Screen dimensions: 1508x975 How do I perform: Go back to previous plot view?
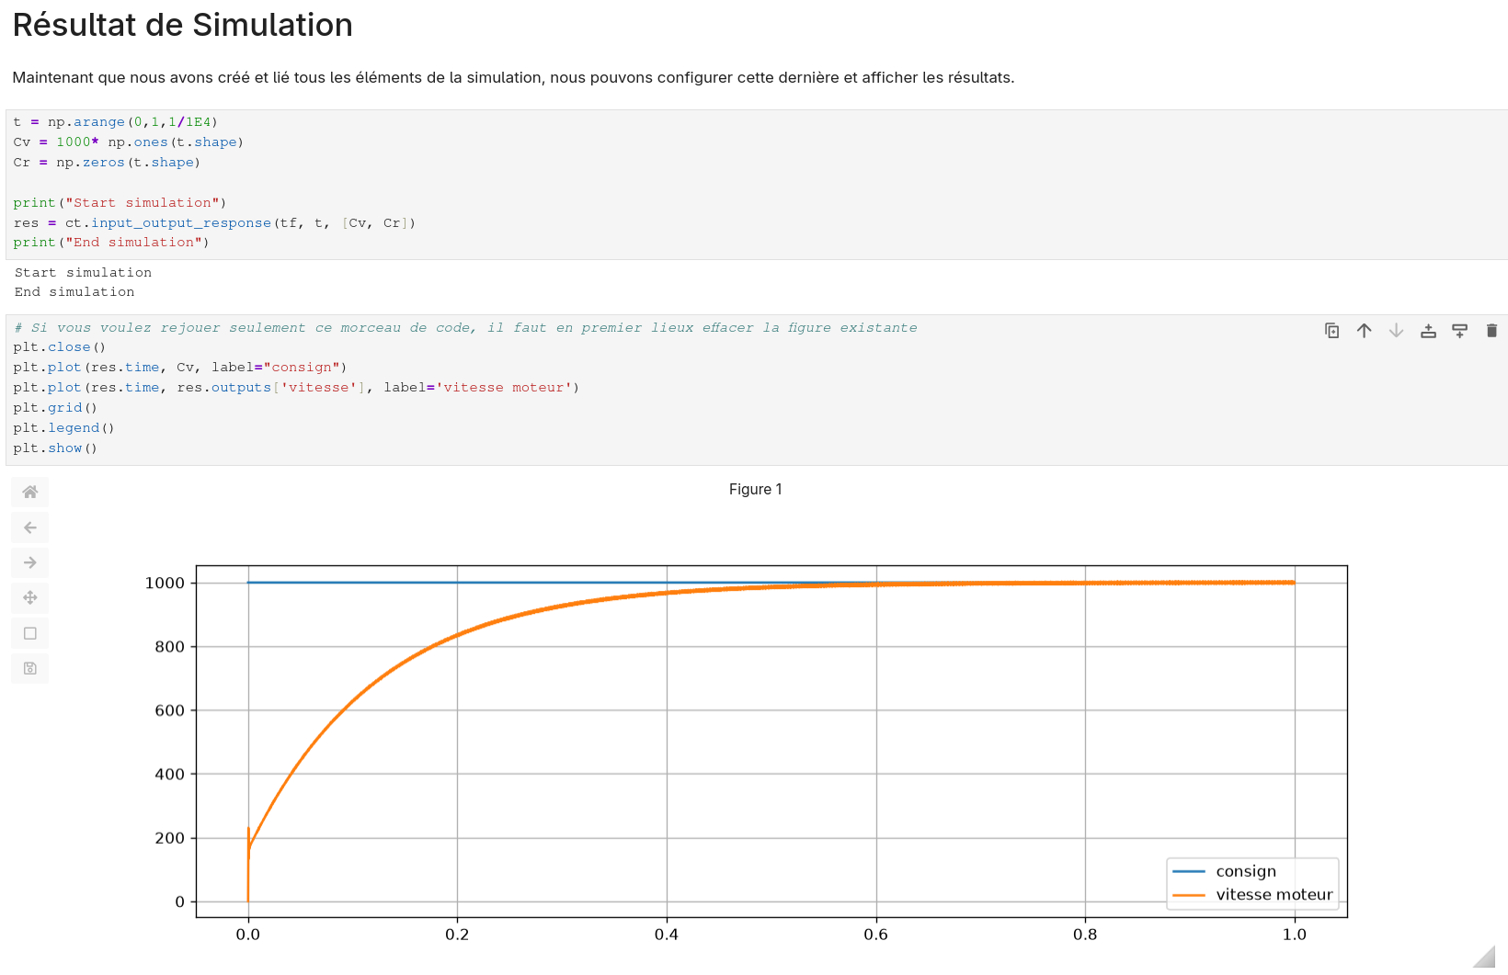point(30,527)
